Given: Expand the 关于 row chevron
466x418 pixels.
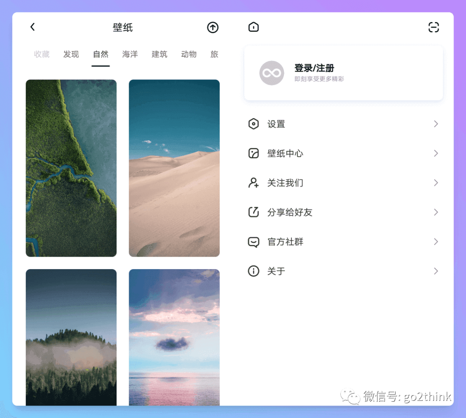Looking at the screenshot, I should (x=436, y=271).
